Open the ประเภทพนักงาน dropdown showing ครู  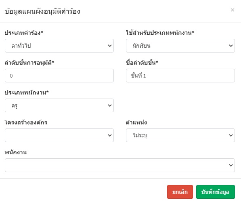59,105
